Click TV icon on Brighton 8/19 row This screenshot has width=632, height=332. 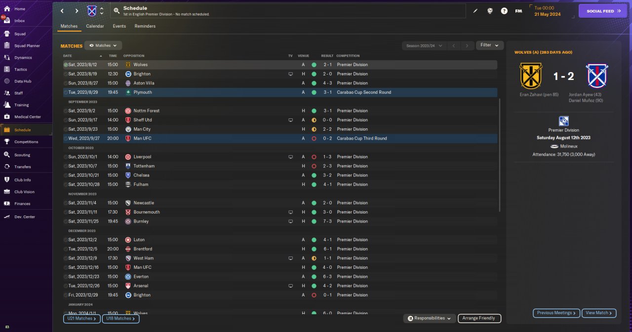coord(290,74)
